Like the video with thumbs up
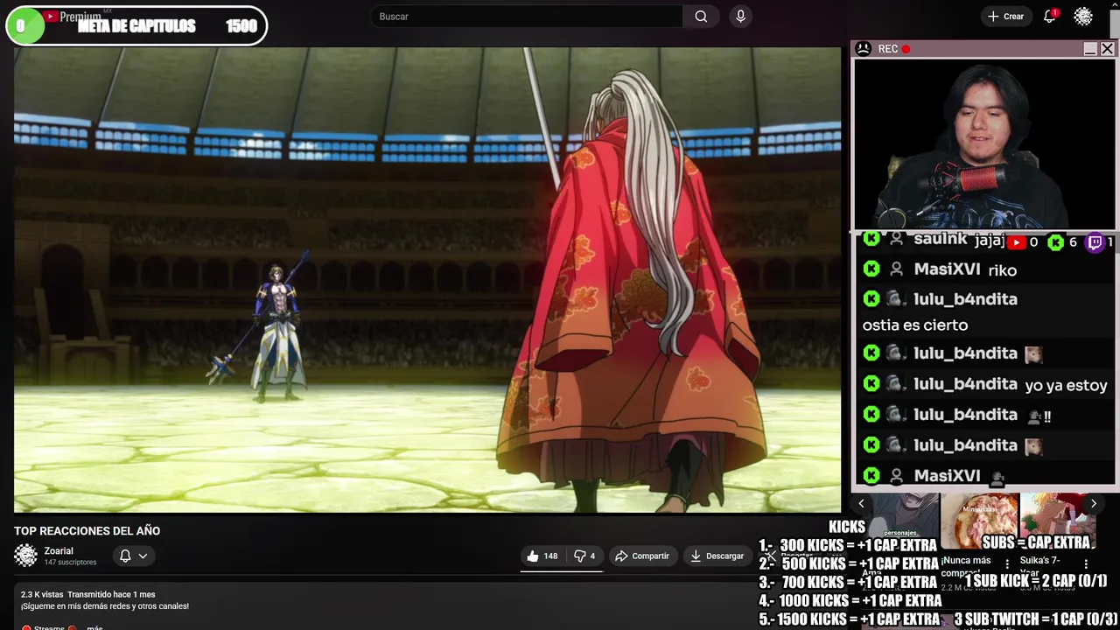The height and width of the screenshot is (630, 1120). (x=542, y=556)
